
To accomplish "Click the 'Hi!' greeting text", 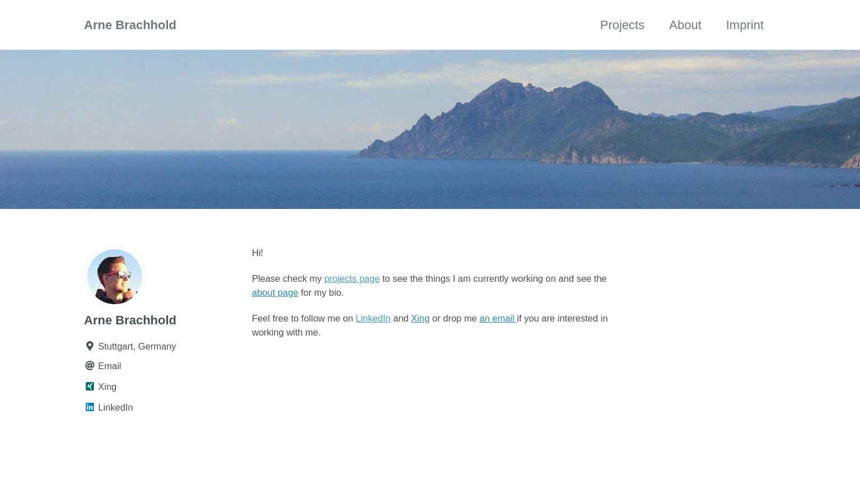I will click(x=258, y=253).
